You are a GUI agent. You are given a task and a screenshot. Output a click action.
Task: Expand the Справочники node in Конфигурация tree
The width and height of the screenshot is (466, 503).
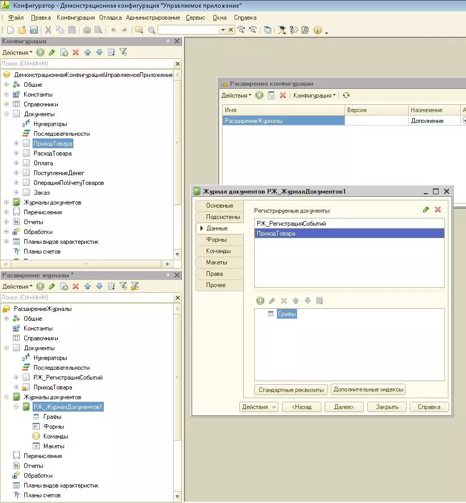coord(7,104)
